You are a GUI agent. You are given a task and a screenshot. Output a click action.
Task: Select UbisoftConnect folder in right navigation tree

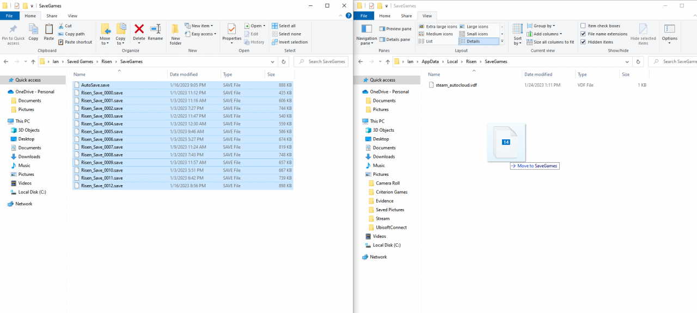(391, 227)
